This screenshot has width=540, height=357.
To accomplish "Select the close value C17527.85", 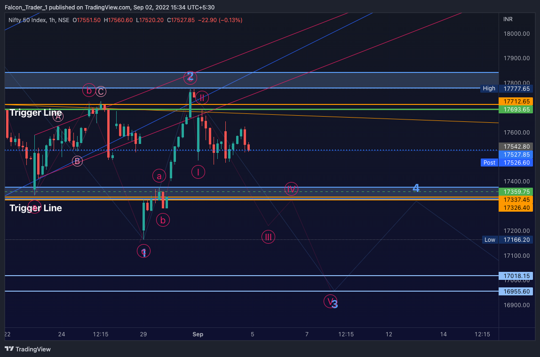I will [181, 20].
